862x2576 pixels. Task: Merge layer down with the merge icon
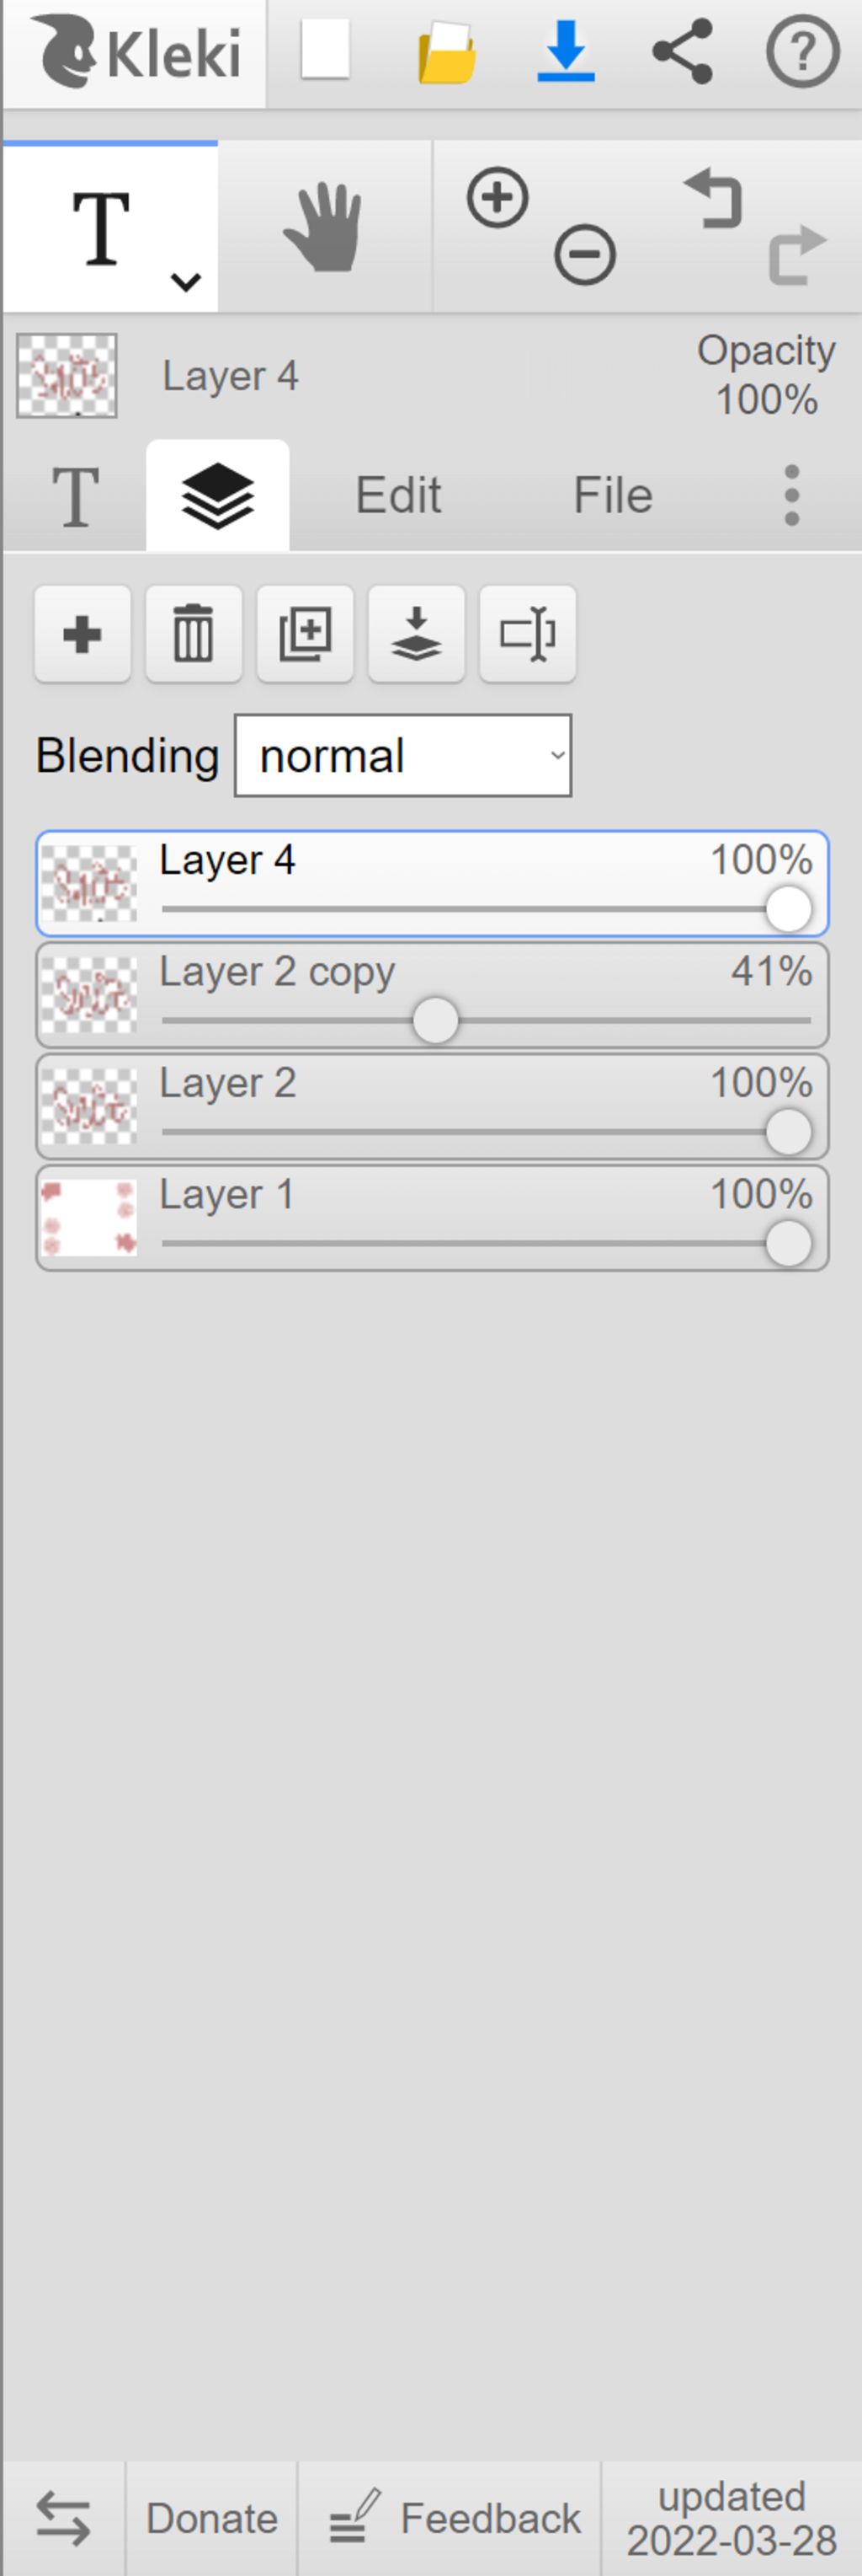(x=417, y=634)
